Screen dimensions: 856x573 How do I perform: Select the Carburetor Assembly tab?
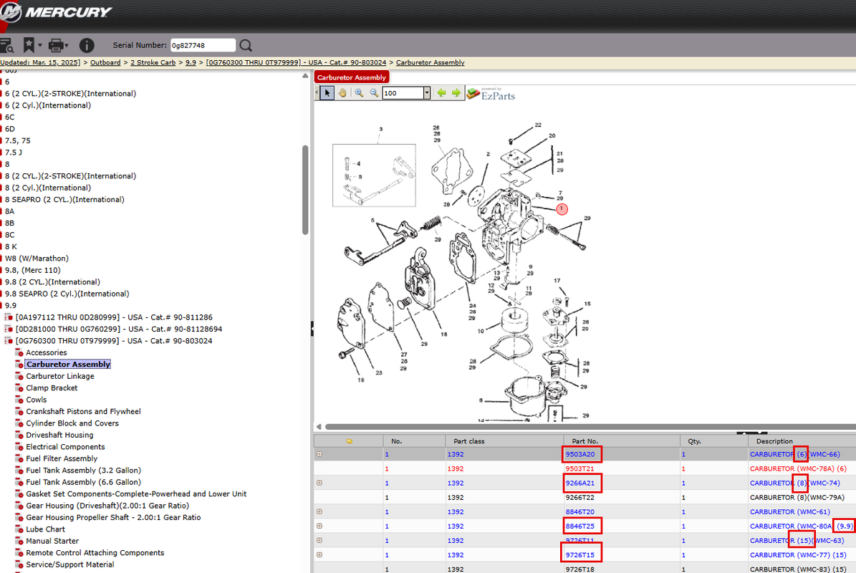point(352,77)
